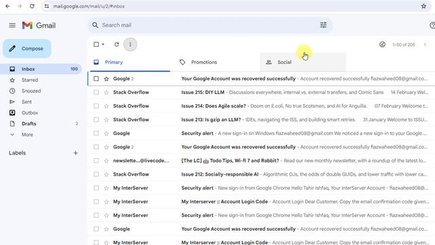Open the Sent folder
The width and height of the screenshot is (435, 245).
pyautogui.click(x=41, y=102)
